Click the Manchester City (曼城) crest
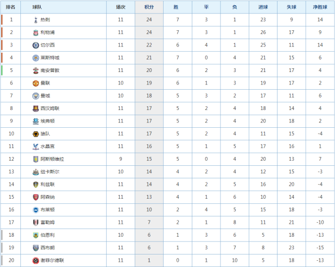Screen dimensions: 335x267 pyautogui.click(x=36, y=95)
